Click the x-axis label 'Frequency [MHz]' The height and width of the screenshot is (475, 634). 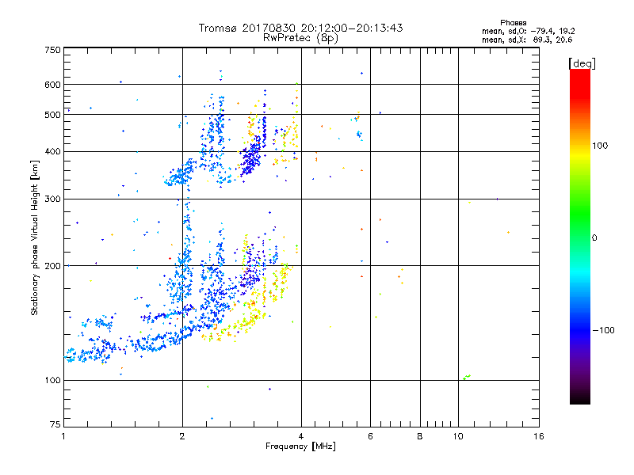(x=300, y=446)
